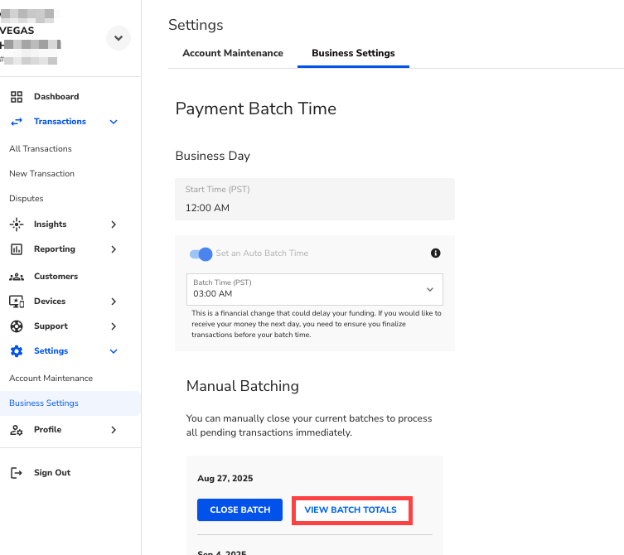Click the Support lifebuoy icon

click(17, 326)
